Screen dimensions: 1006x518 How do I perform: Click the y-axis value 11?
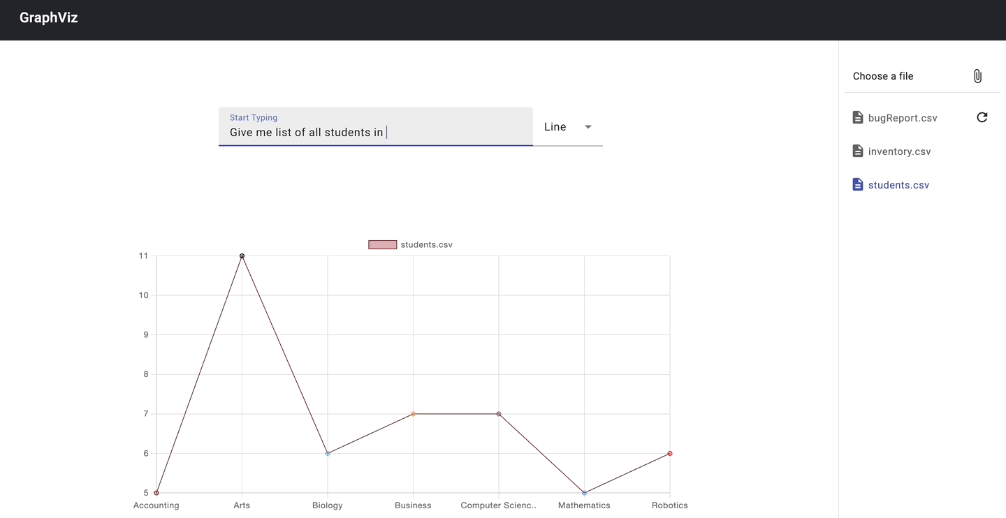pyautogui.click(x=144, y=256)
